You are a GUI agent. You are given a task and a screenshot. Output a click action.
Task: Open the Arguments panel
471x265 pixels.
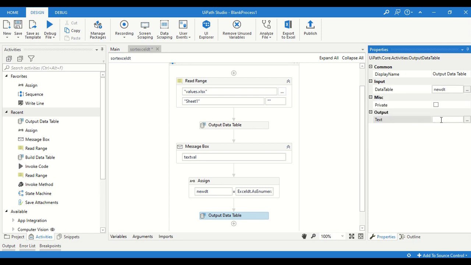[142, 236]
